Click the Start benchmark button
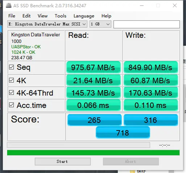 pos(63,161)
